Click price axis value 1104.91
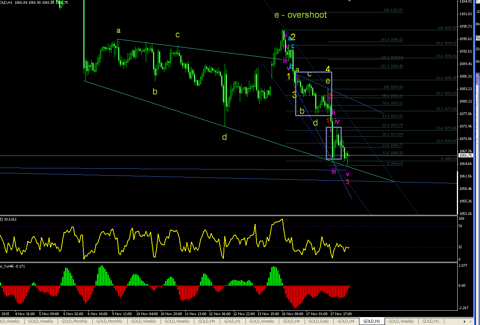This screenshot has width=480, height=325. point(465,2)
